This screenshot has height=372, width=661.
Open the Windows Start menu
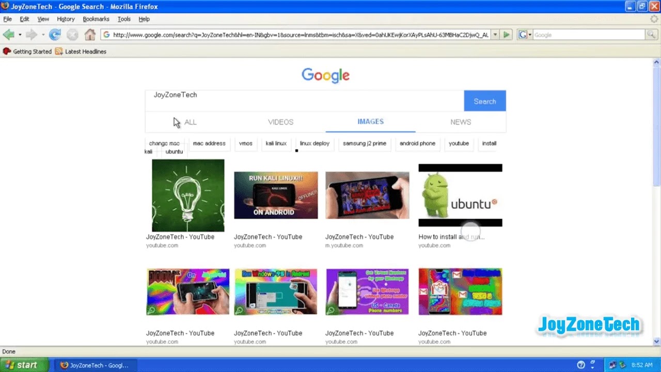click(x=24, y=365)
